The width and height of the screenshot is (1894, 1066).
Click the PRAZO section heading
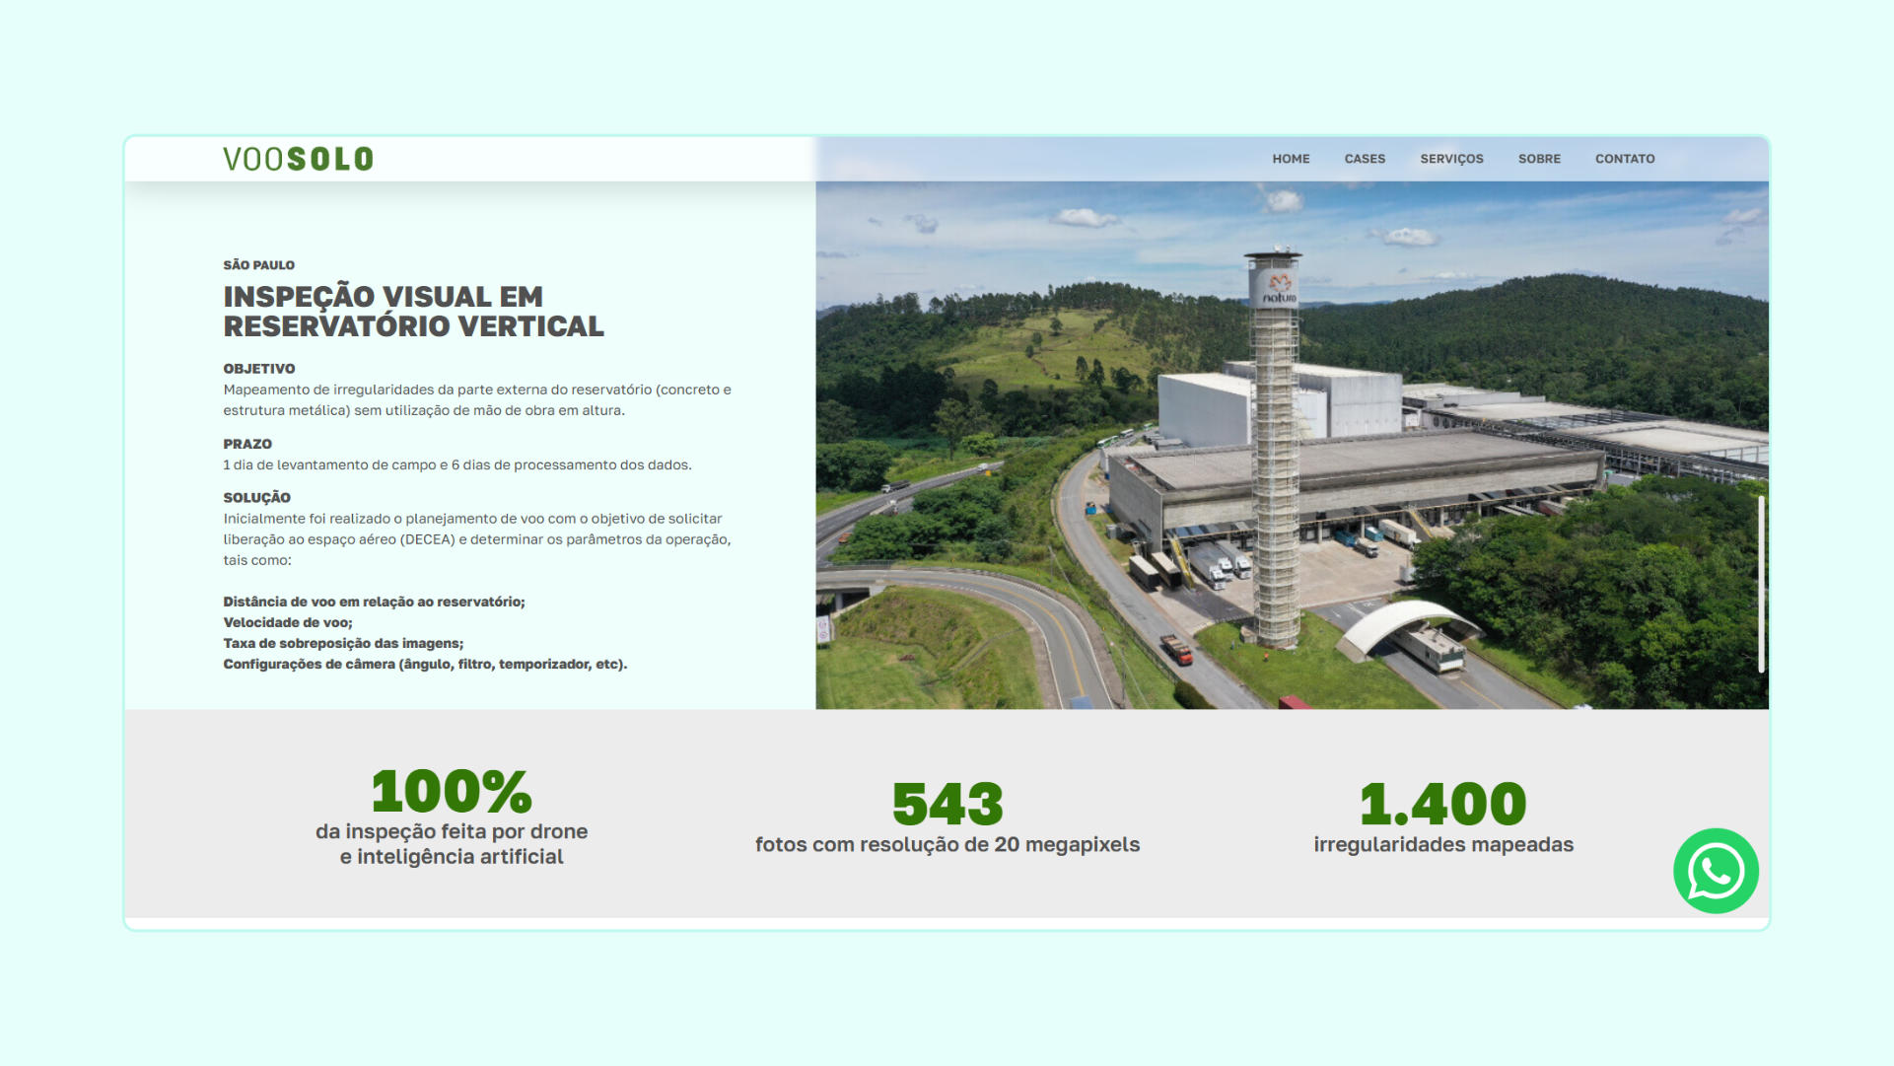click(x=247, y=444)
